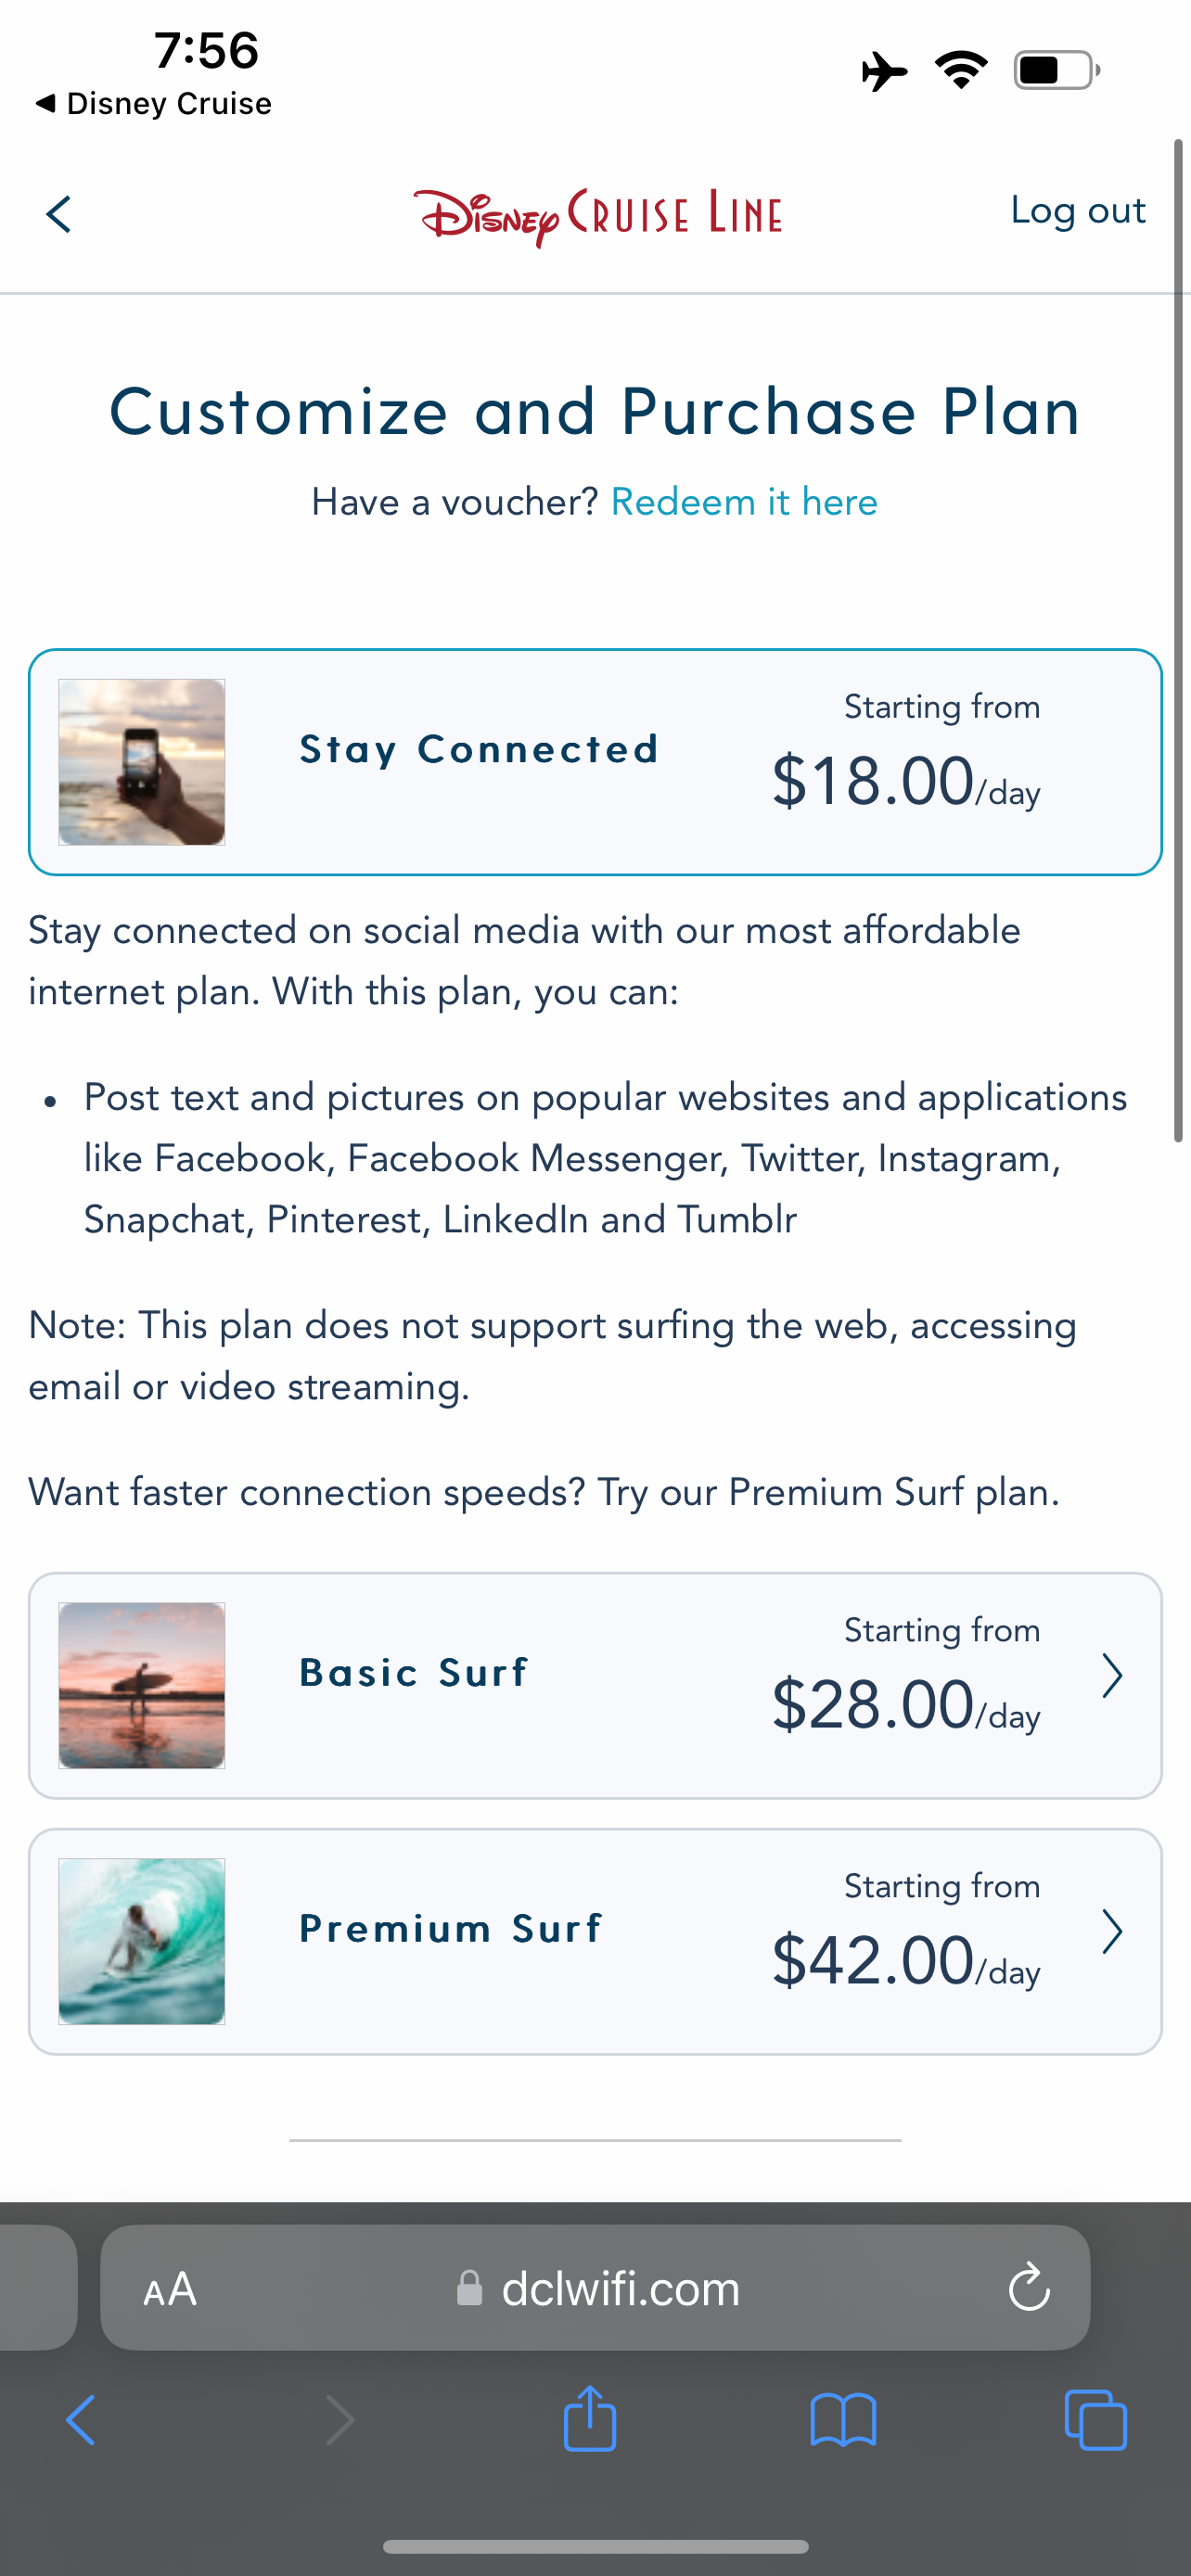Tap the AA reader text-size button
1191x2576 pixels.
(170, 2289)
